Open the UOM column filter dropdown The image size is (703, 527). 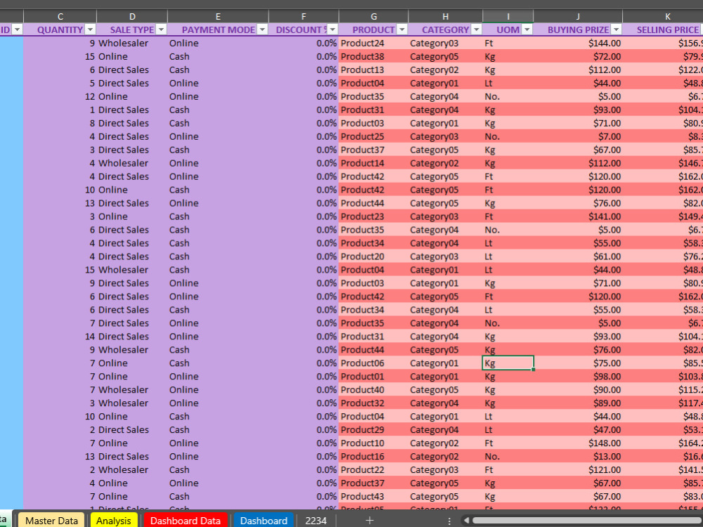527,30
